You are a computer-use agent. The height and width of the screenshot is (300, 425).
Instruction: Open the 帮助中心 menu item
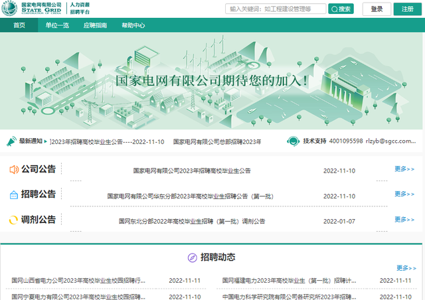(x=133, y=25)
